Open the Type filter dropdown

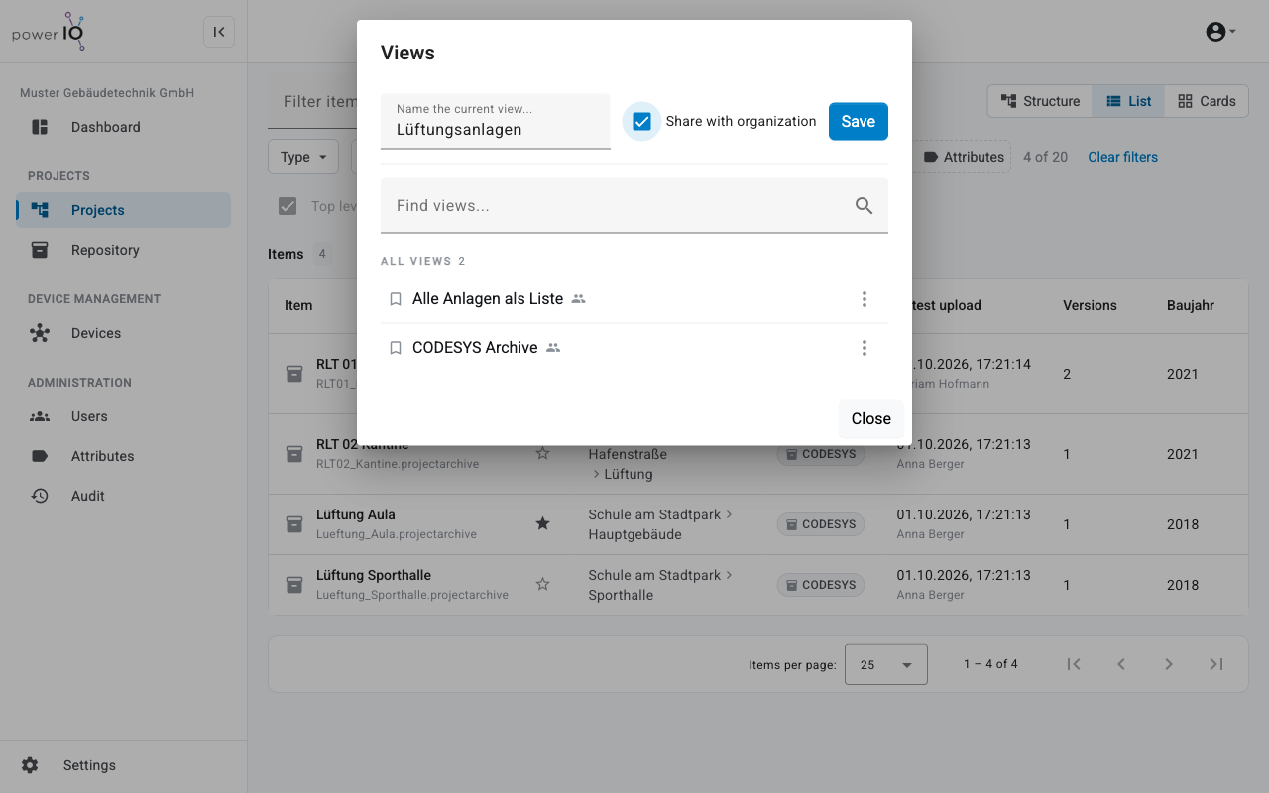[x=303, y=157]
